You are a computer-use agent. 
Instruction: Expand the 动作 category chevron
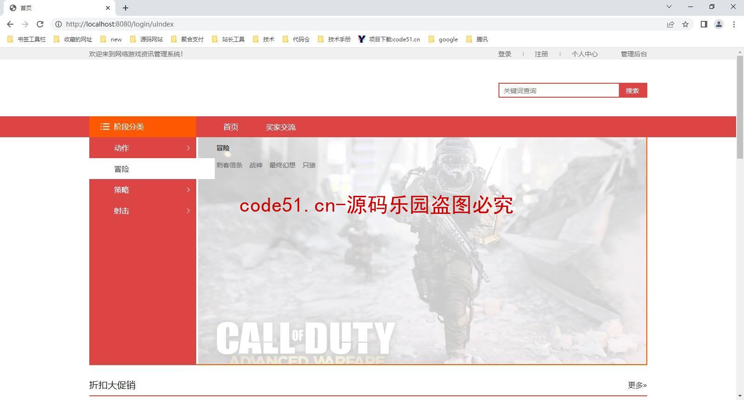[188, 148]
